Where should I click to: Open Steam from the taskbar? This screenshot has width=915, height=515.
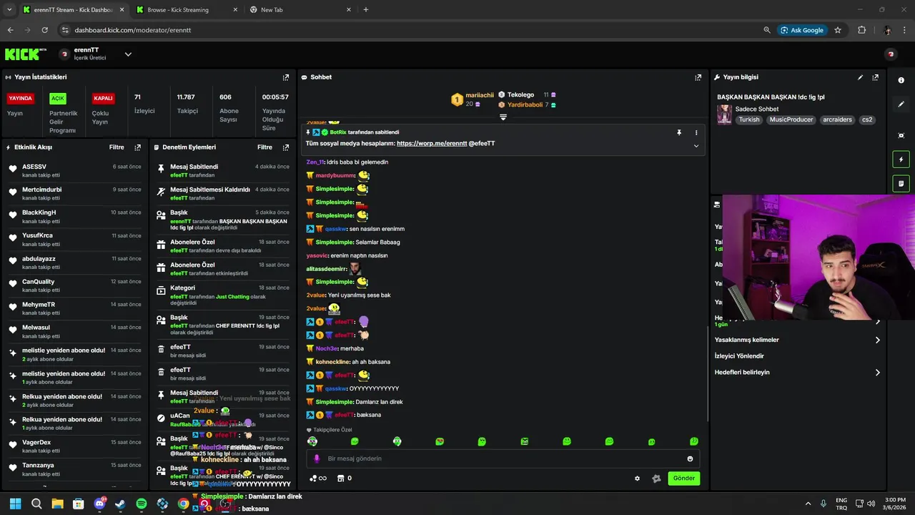[x=120, y=504]
